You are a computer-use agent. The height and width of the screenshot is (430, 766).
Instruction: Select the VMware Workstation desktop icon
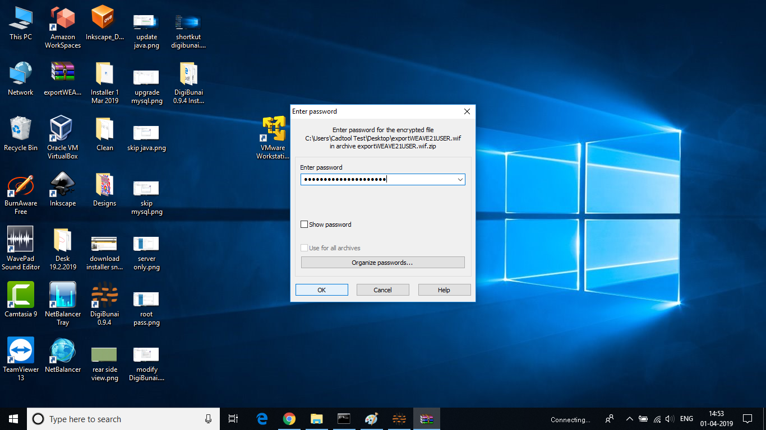click(x=273, y=129)
